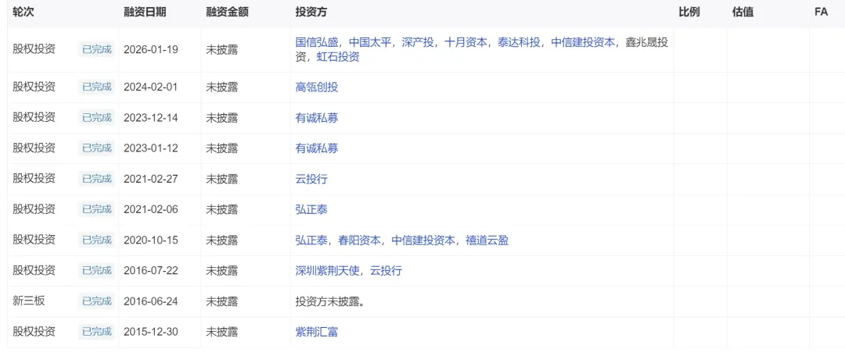This screenshot has width=845, height=356.
Task: Open investor link 中国太平
Action: point(369,43)
